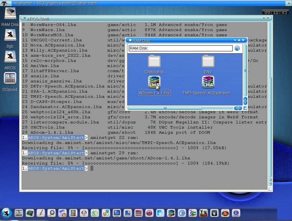Click the clapperboard video icon in dock
292x221 pixels.
pos(214,213)
